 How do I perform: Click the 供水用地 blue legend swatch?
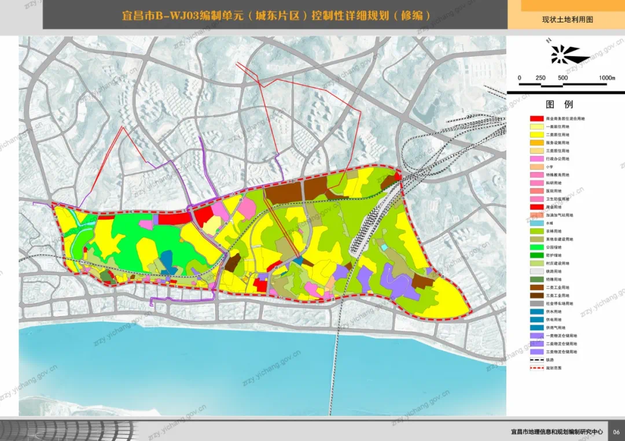pyautogui.click(x=537, y=312)
